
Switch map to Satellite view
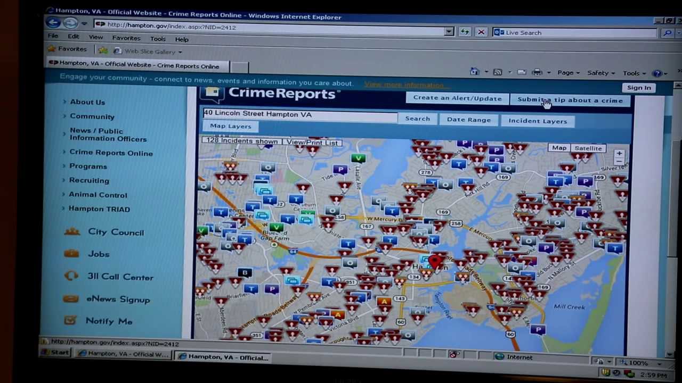588,148
